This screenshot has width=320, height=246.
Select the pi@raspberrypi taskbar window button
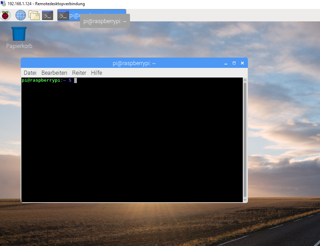click(x=92, y=15)
